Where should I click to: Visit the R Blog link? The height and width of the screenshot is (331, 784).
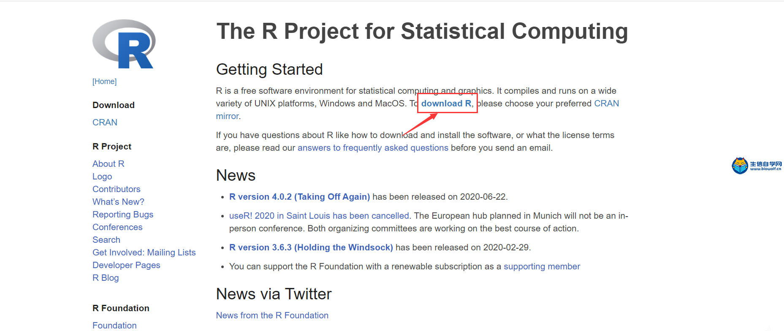click(x=106, y=278)
